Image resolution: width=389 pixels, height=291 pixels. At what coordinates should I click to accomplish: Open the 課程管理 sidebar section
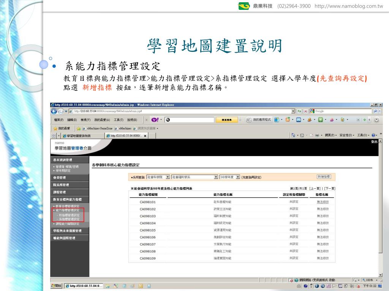tap(70, 192)
